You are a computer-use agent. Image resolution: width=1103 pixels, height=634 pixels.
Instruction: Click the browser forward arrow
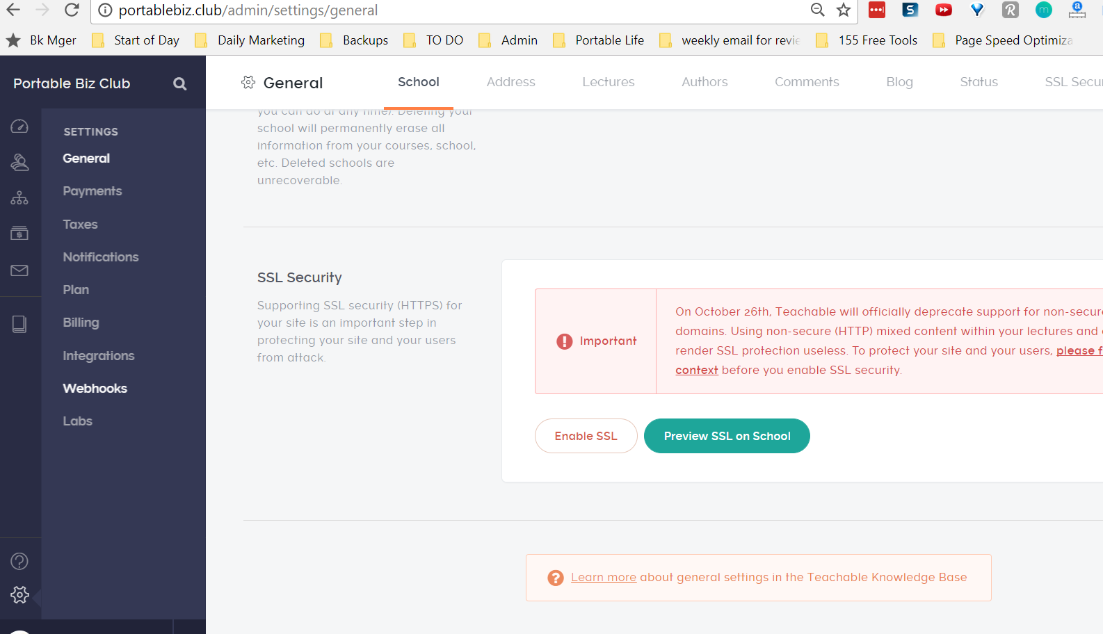pos(42,10)
